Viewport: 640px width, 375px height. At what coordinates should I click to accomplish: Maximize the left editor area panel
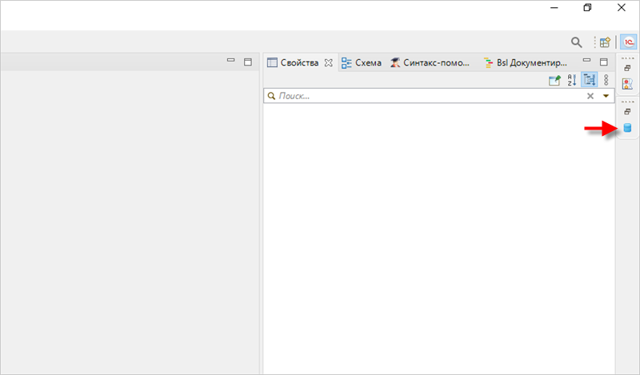[x=247, y=62]
